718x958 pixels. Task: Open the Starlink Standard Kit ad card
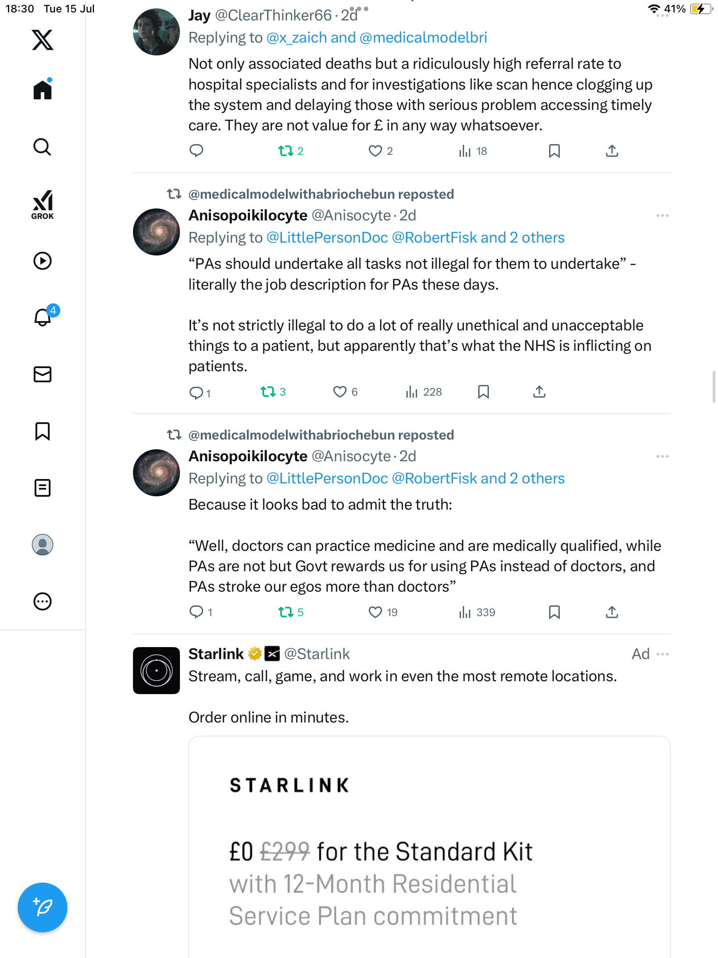[429, 847]
